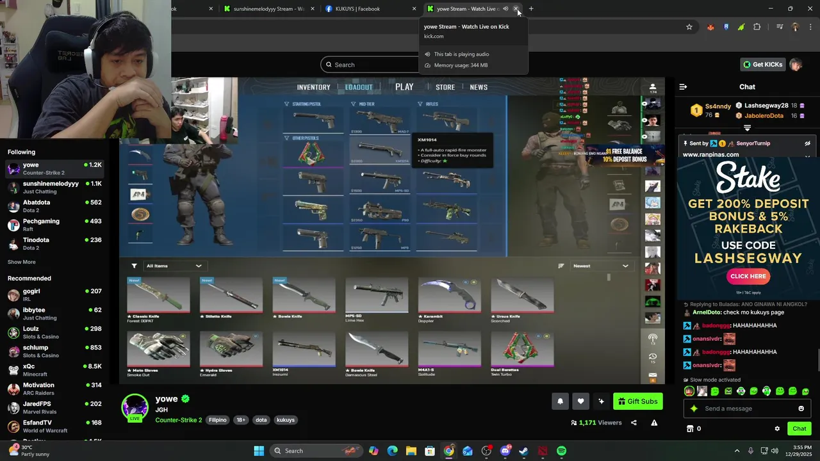Open Microsoft Edge from the taskbar
Screen dimensions: 820x461
(392, 451)
